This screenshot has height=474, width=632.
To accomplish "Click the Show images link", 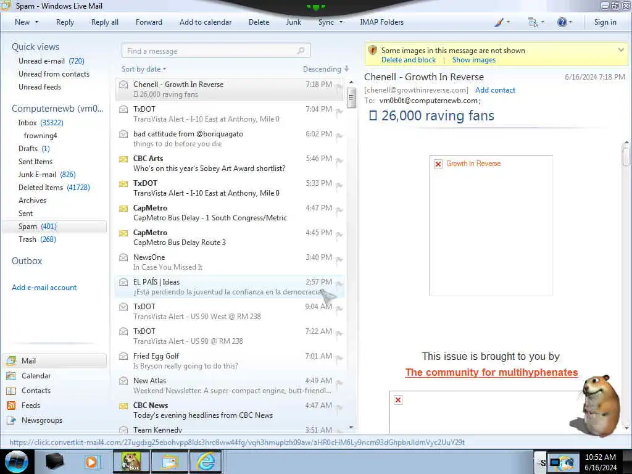I will click(x=473, y=60).
